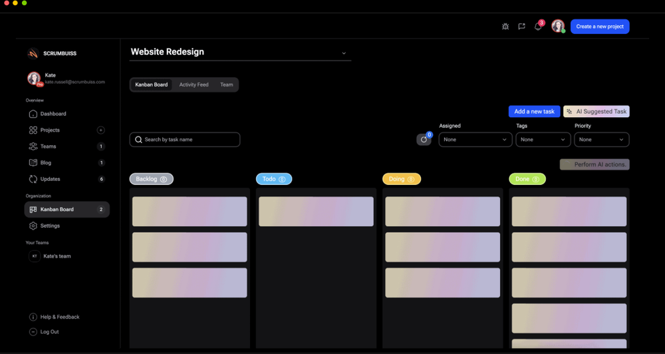Image resolution: width=665 pixels, height=354 pixels.
Task: Click the sparkle icon on AI Suggested Task
Action: point(570,112)
